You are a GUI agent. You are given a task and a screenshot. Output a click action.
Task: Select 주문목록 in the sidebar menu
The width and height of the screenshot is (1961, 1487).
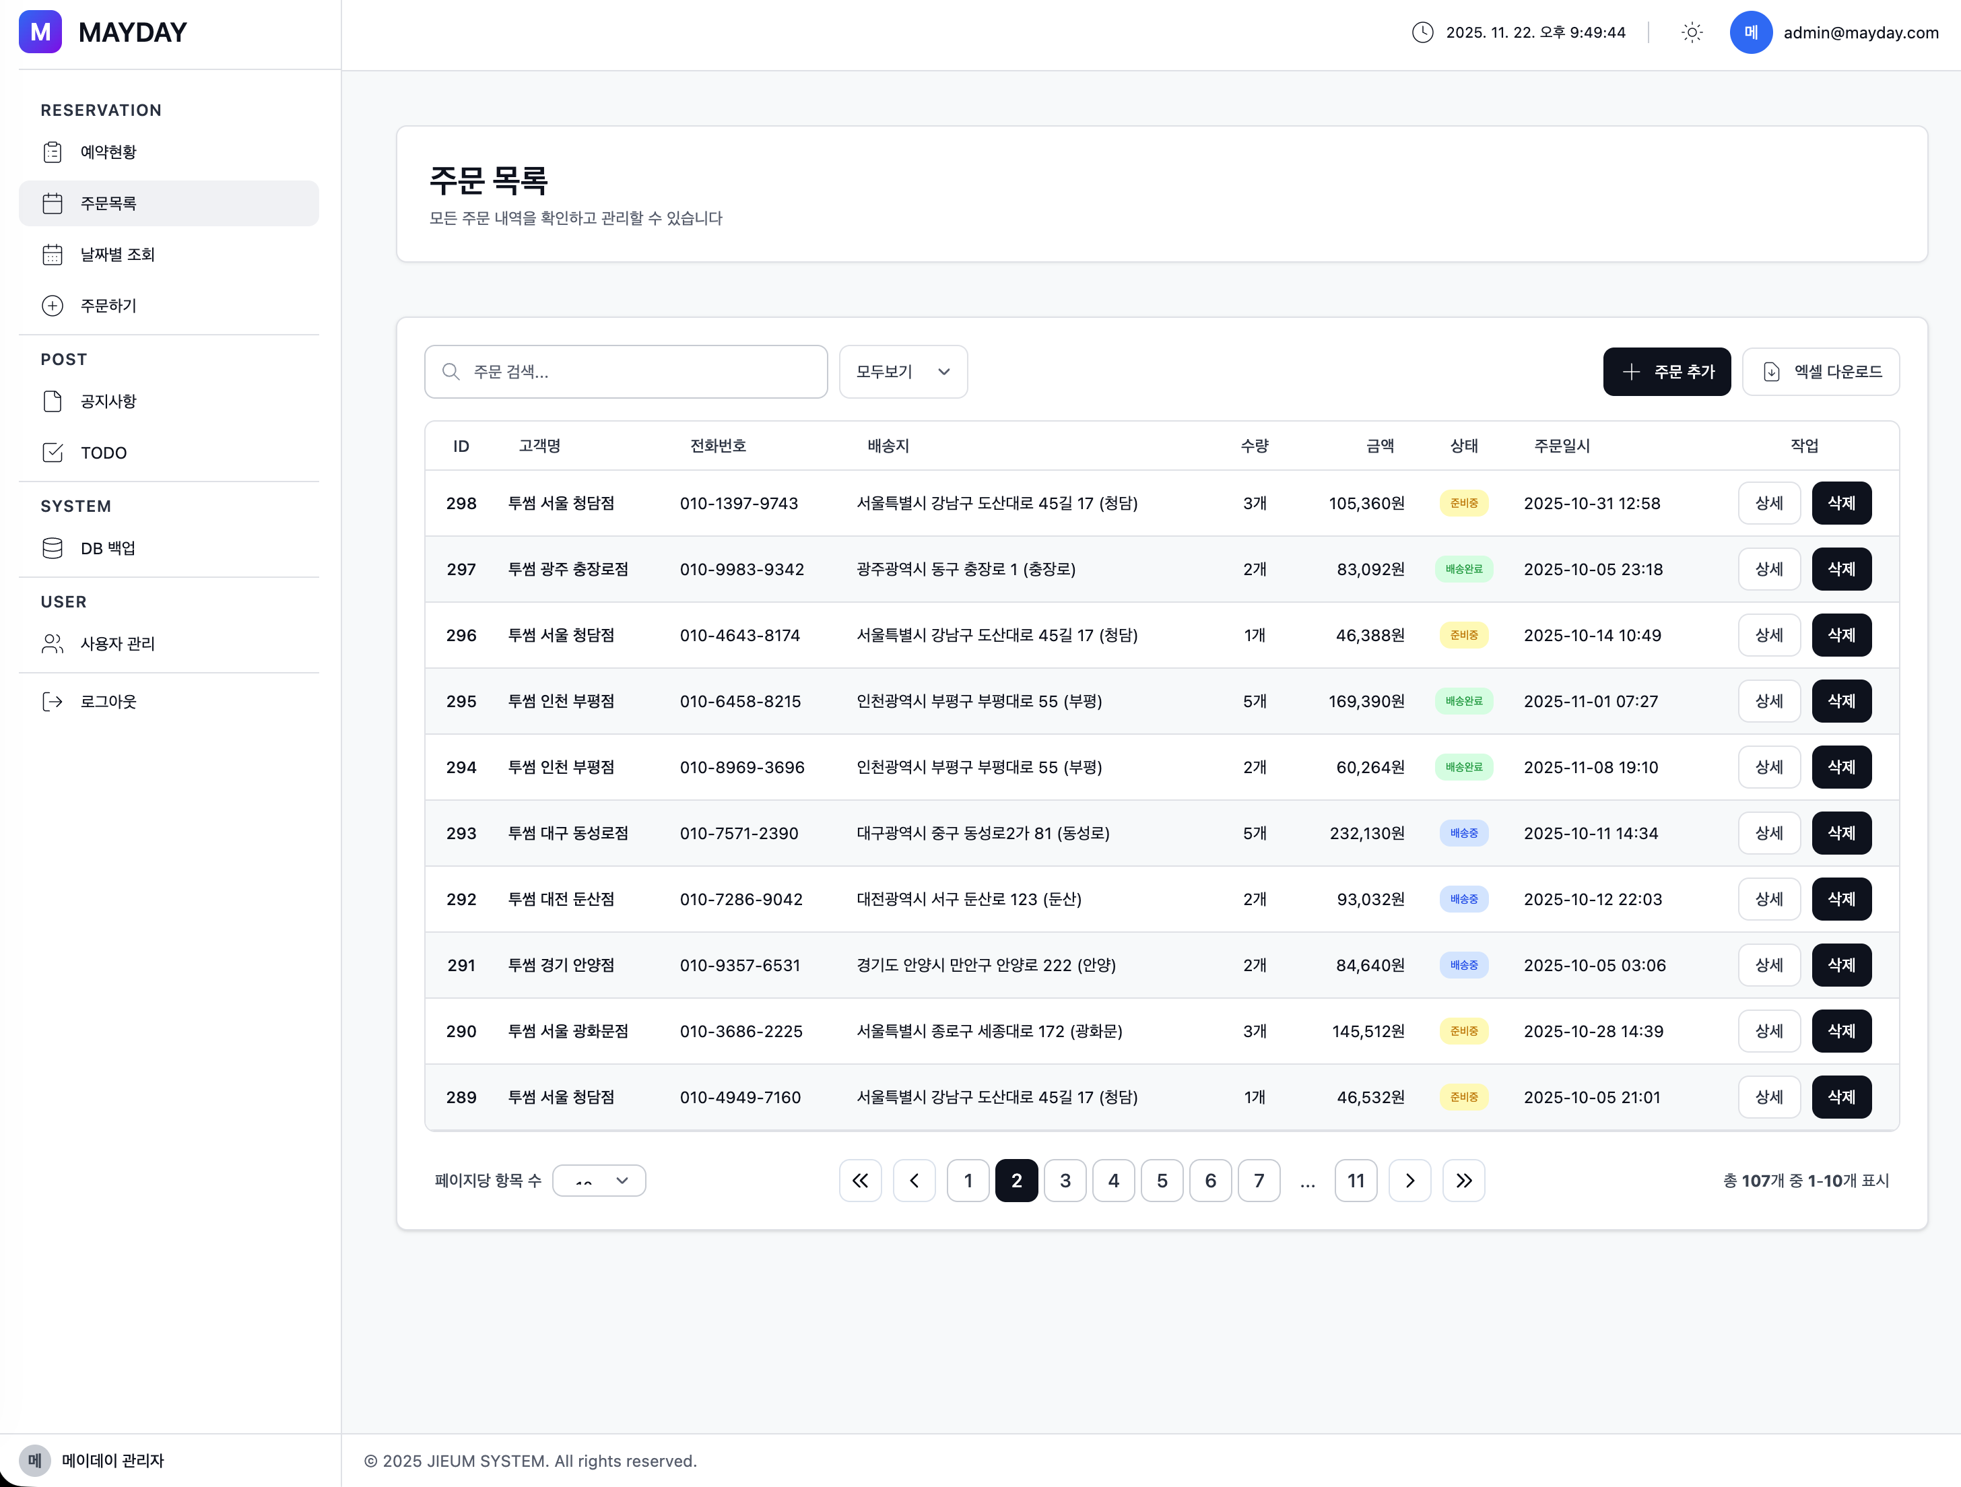pos(168,203)
